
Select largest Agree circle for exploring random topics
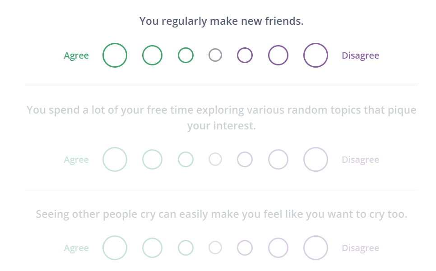click(x=115, y=160)
